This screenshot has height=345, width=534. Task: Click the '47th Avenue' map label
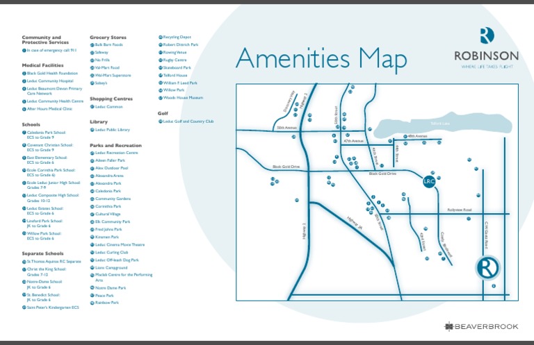tap(353, 141)
